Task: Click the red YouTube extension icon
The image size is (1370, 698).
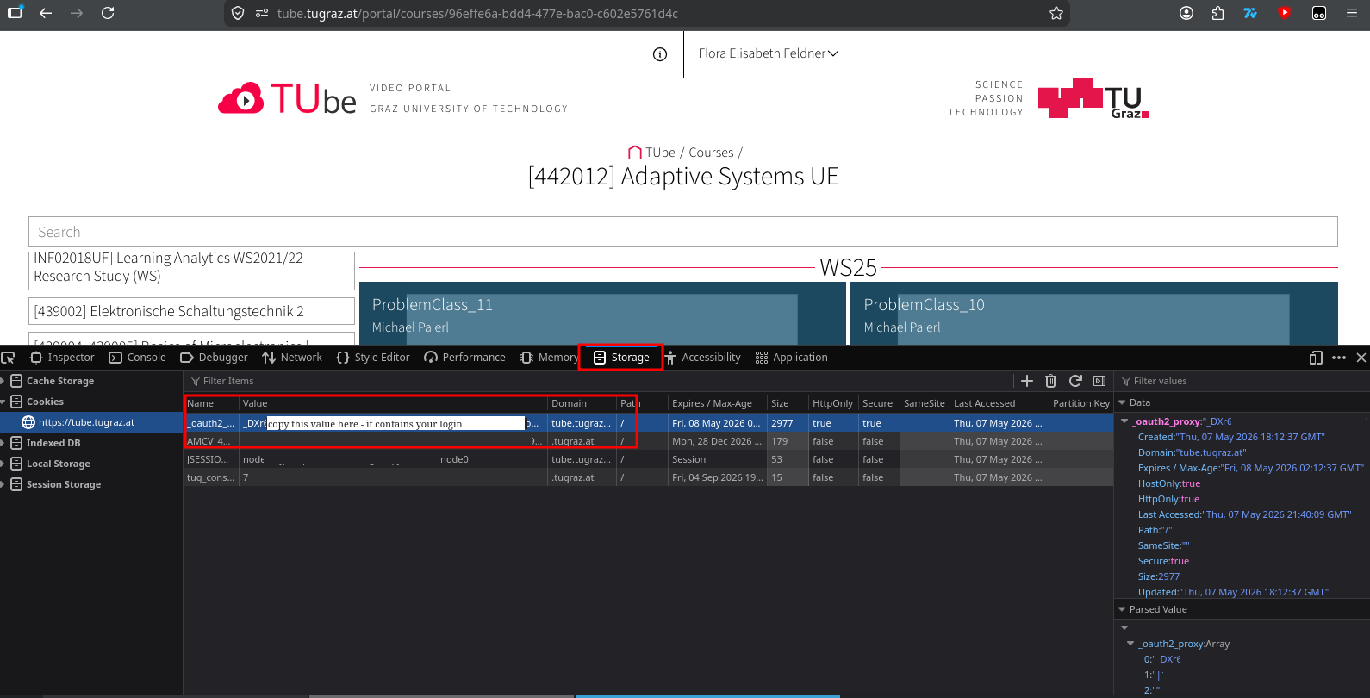Action: 1285,13
